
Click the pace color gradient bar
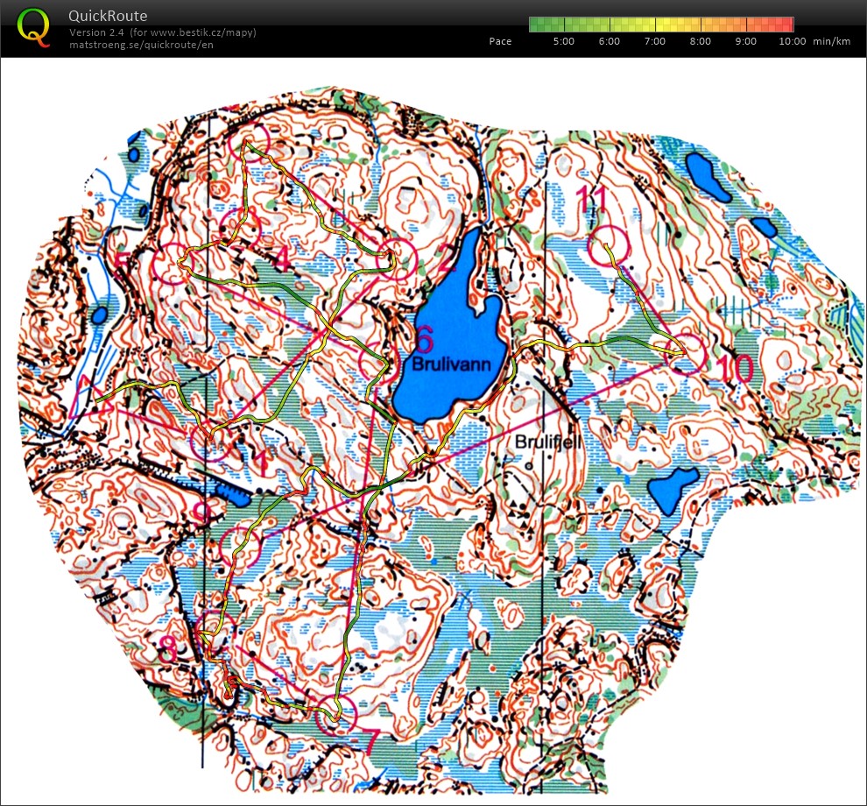pyautogui.click(x=661, y=25)
